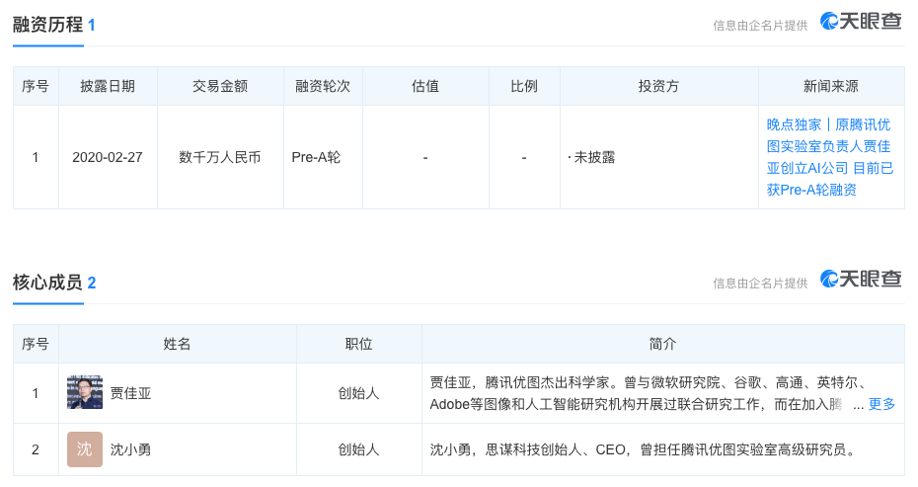Select the 融资历程 section heading
918x487 pixels.
click(x=47, y=25)
